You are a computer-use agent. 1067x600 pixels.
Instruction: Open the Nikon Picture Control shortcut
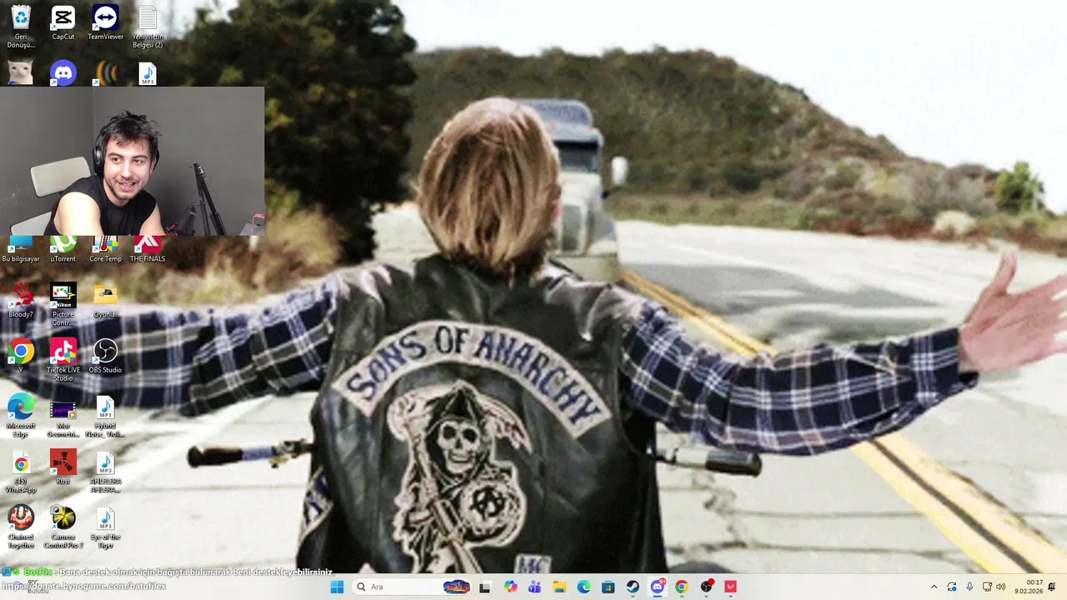(63, 305)
